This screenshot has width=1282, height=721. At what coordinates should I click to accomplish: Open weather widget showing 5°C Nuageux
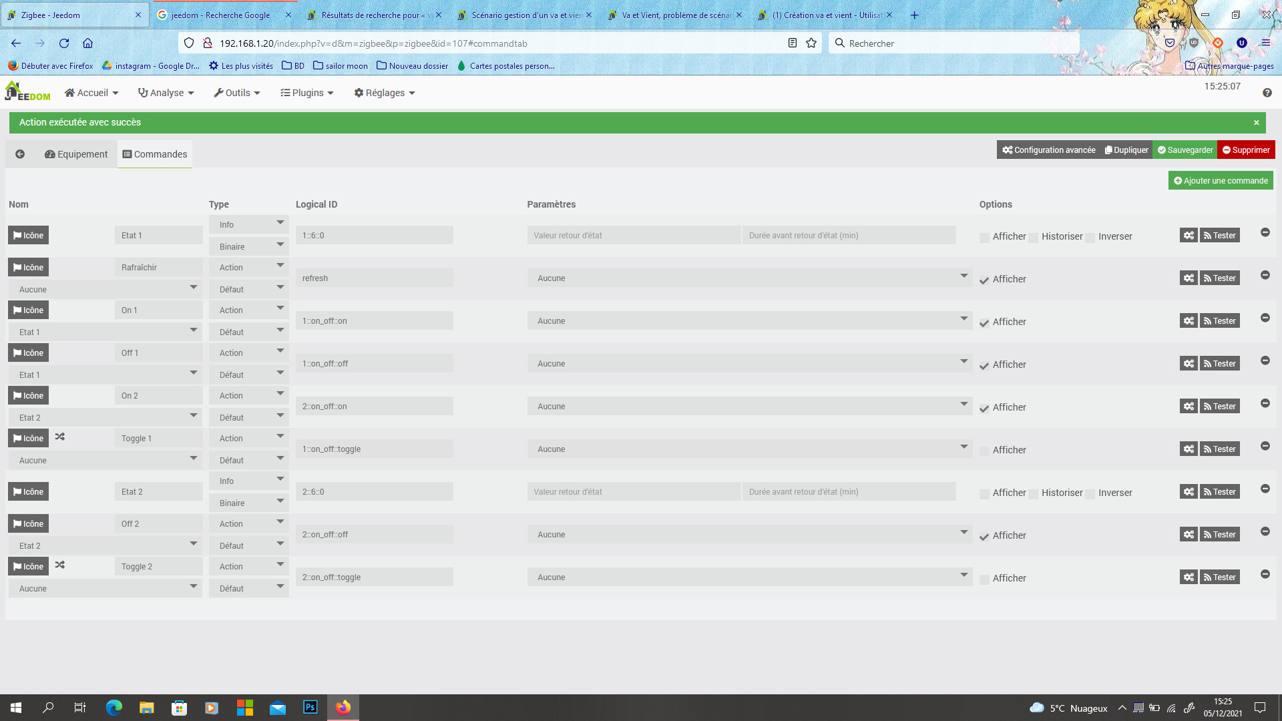click(x=1068, y=708)
